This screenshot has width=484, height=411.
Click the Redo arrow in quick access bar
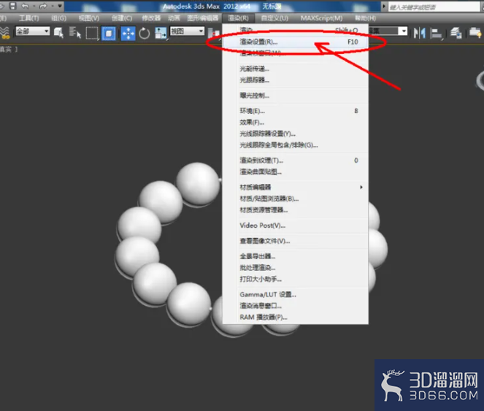pyautogui.click(x=42, y=6)
